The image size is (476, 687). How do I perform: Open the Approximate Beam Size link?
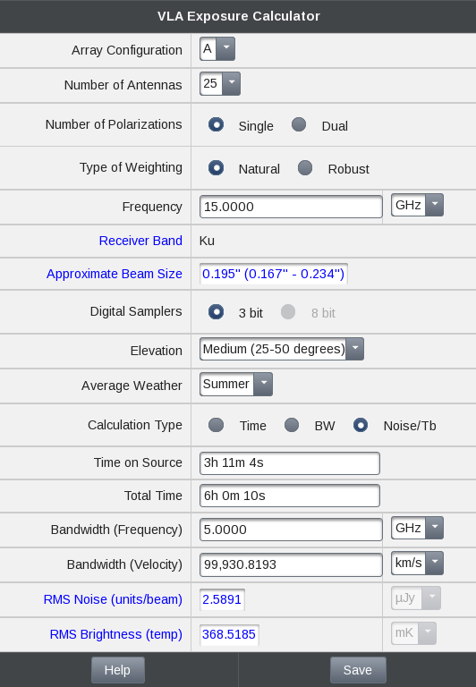(x=115, y=274)
